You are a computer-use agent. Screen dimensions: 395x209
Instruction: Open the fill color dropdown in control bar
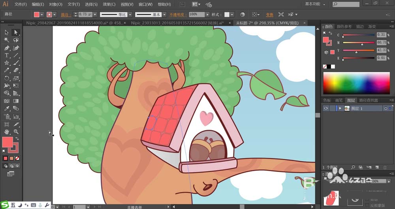(42, 15)
